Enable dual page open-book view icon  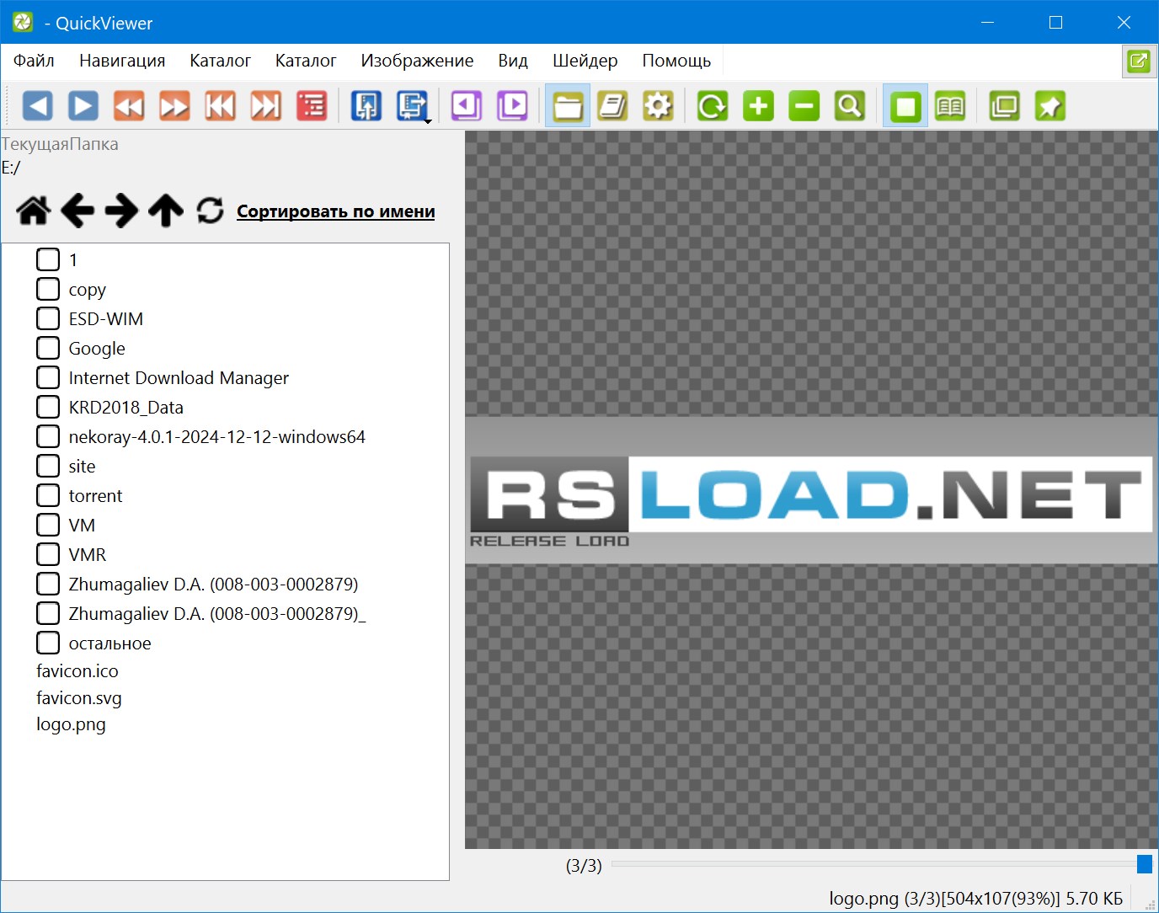click(950, 106)
